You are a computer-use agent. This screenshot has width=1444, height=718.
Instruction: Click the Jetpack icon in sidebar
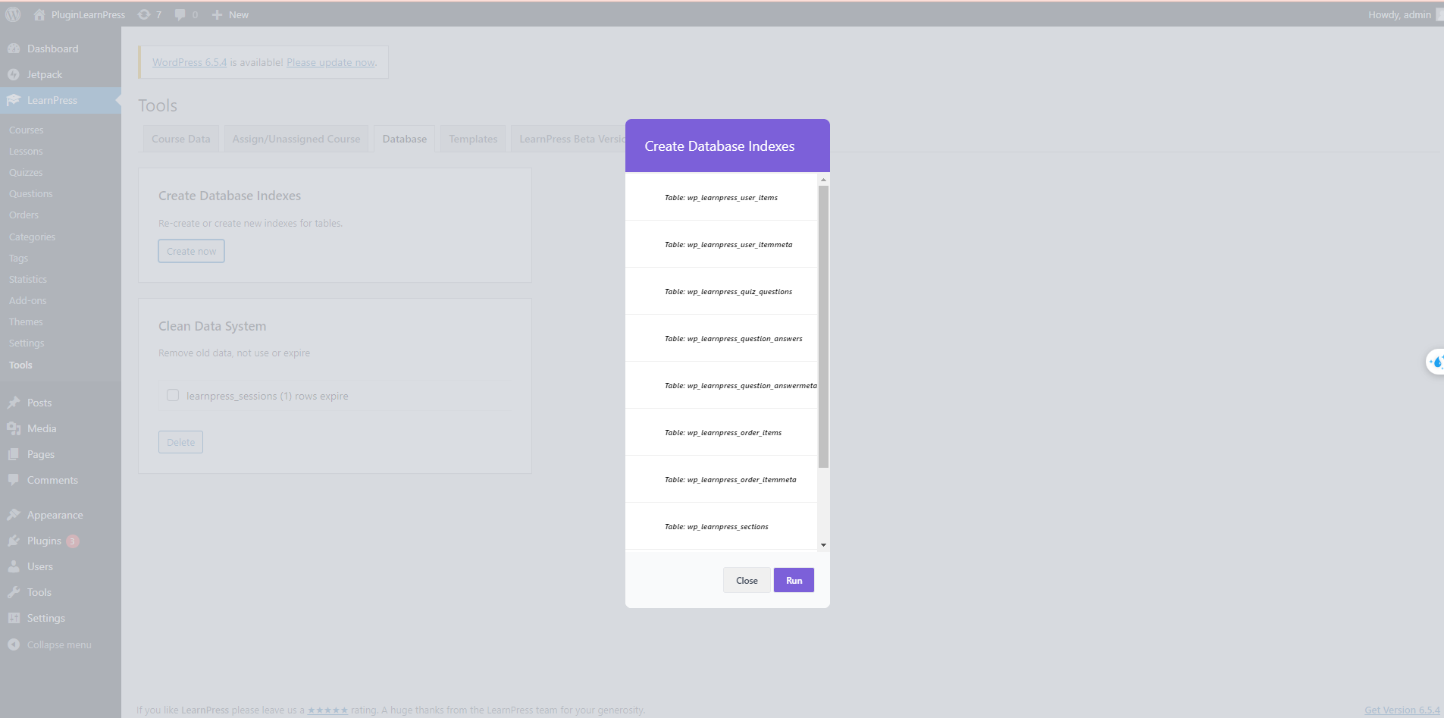click(14, 74)
